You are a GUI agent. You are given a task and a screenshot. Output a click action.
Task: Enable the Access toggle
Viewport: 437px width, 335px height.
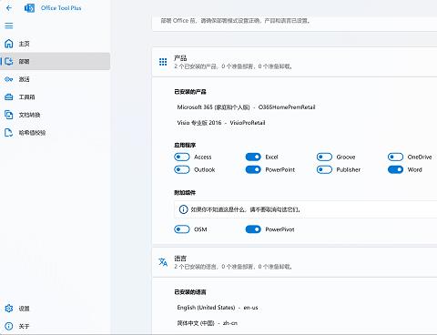pos(182,157)
